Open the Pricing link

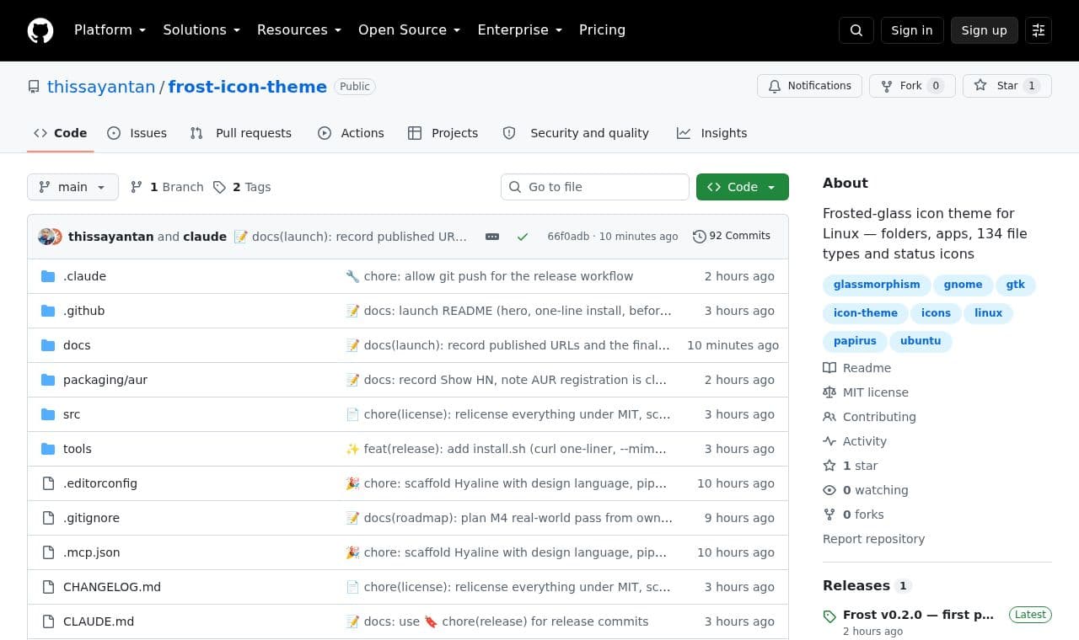pos(602,30)
